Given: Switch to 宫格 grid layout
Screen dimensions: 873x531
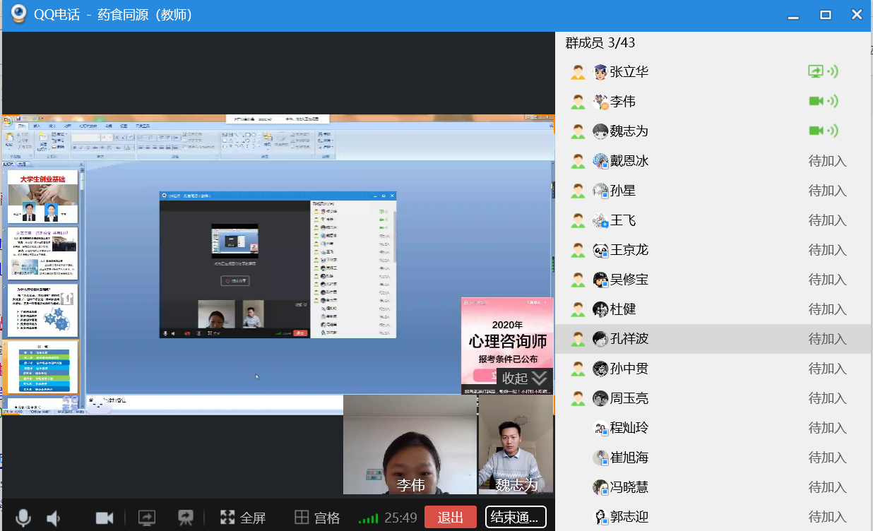Looking at the screenshot, I should pos(317,518).
